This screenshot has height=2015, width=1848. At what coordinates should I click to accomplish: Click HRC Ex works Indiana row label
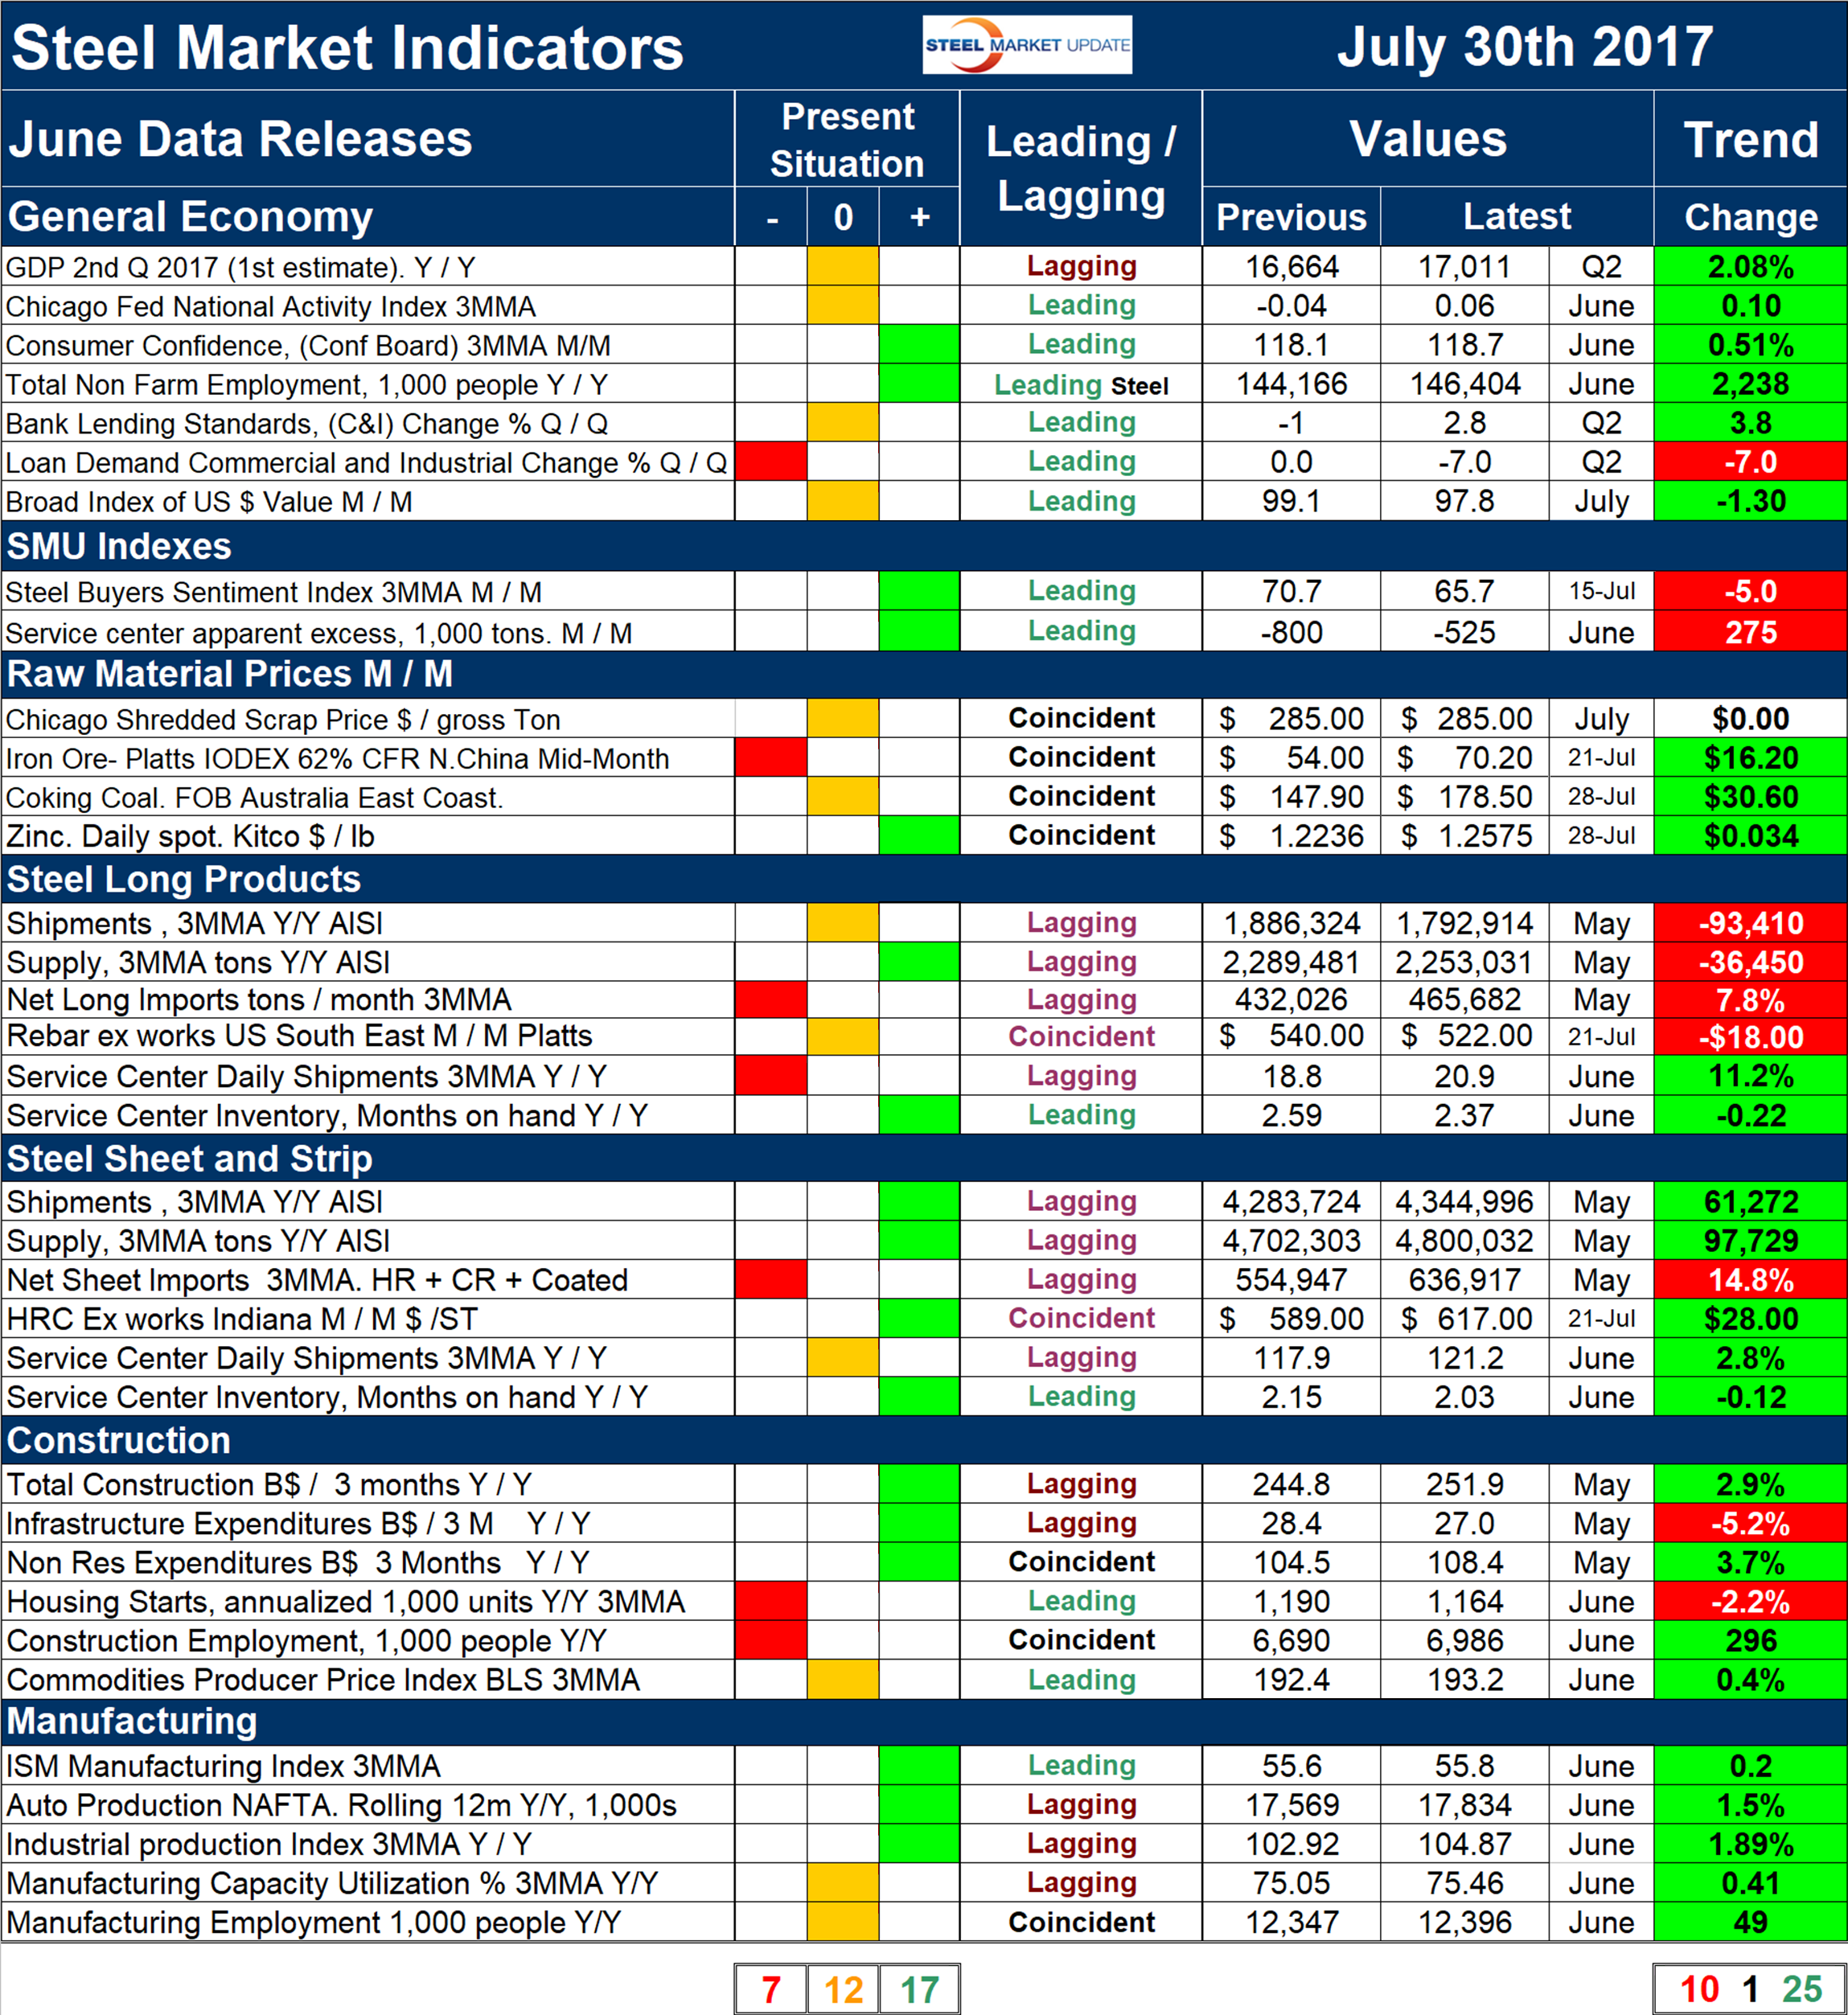point(242,1319)
